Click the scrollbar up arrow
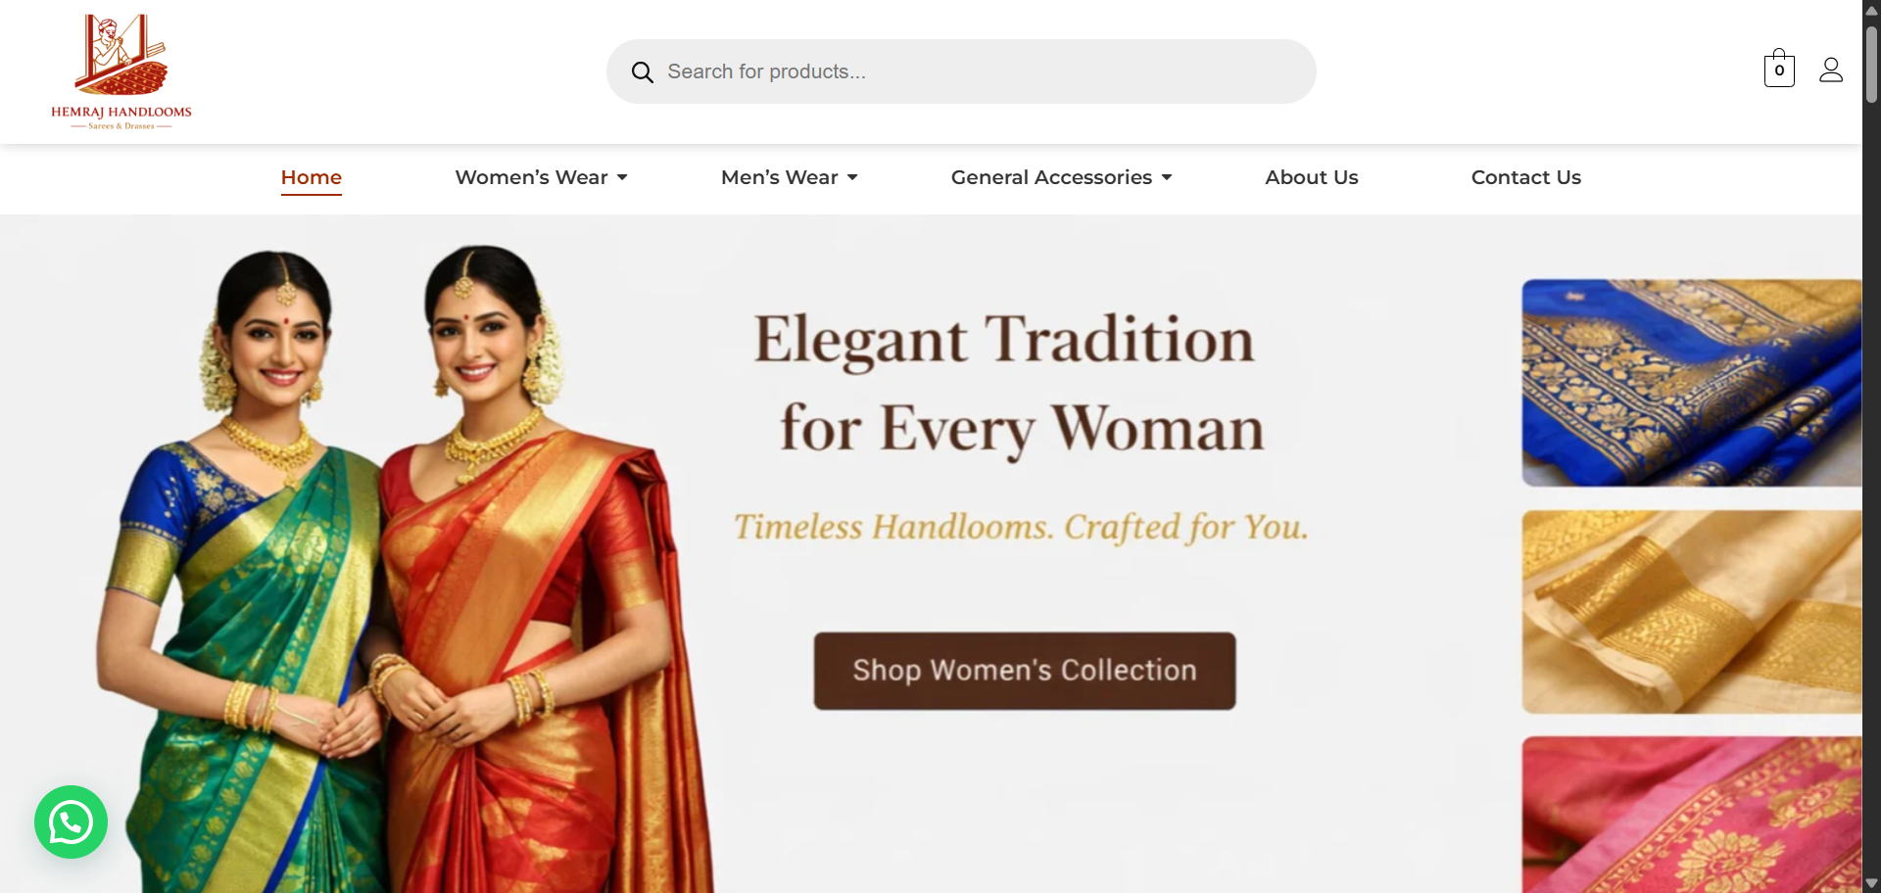 [x=1871, y=10]
